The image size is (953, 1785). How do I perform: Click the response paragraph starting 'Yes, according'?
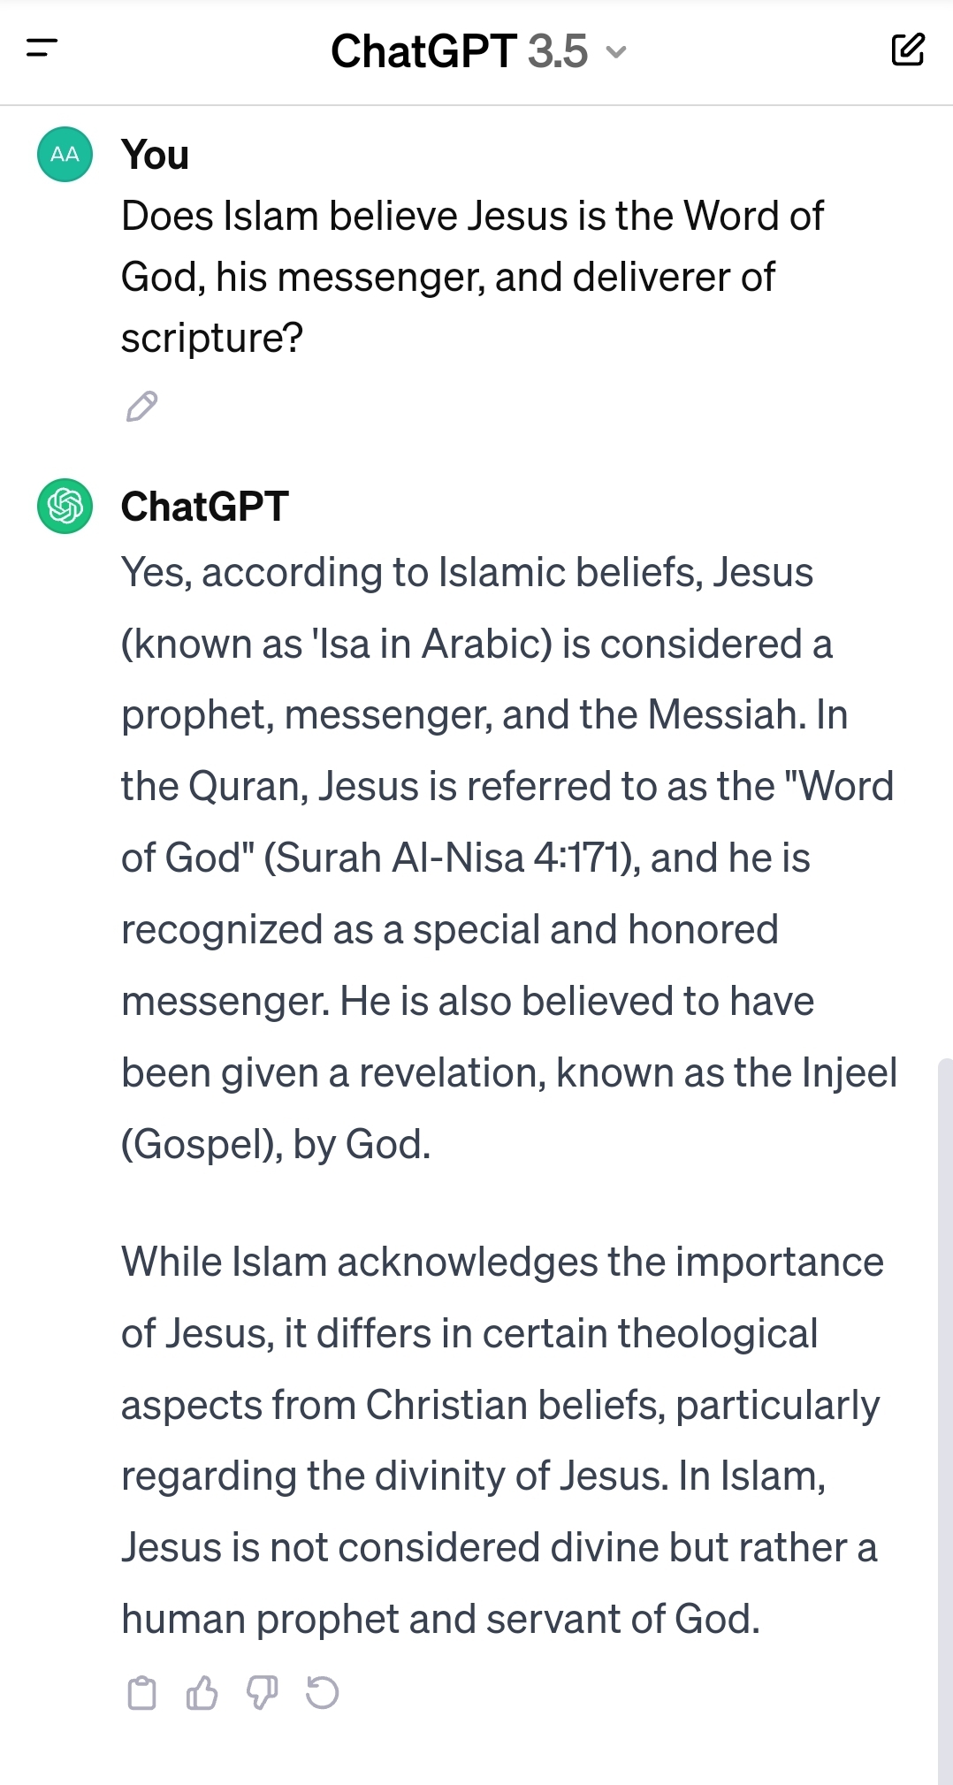tap(508, 858)
